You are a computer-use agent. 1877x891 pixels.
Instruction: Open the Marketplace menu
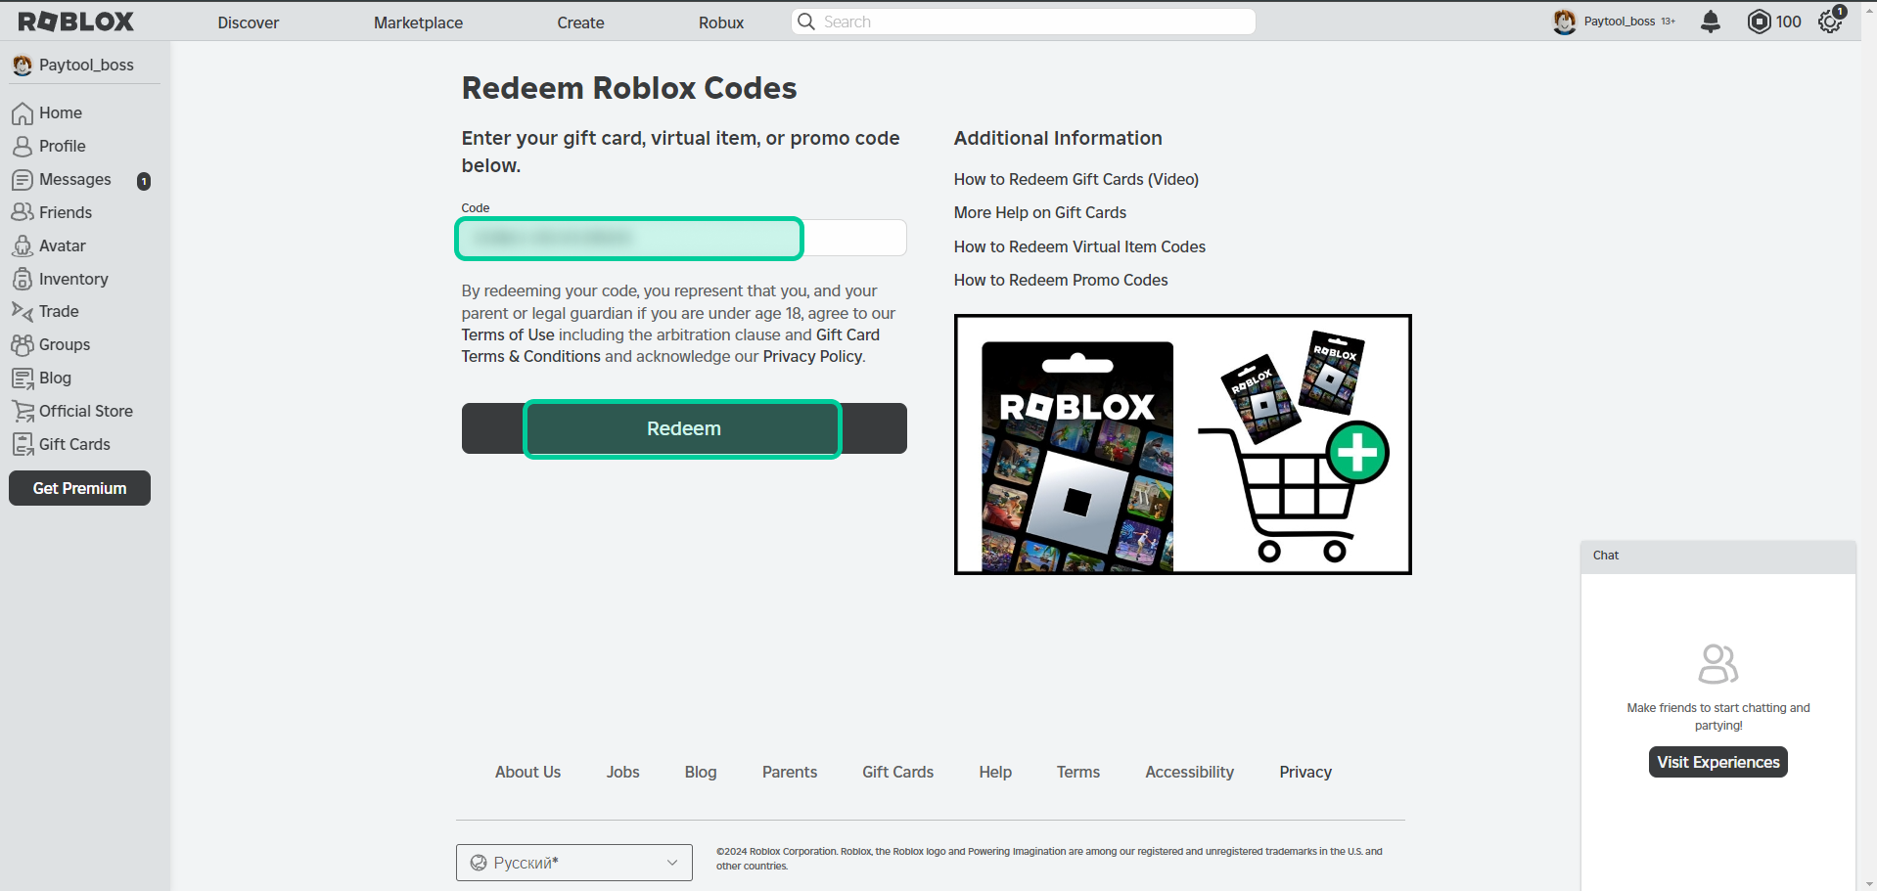point(418,22)
